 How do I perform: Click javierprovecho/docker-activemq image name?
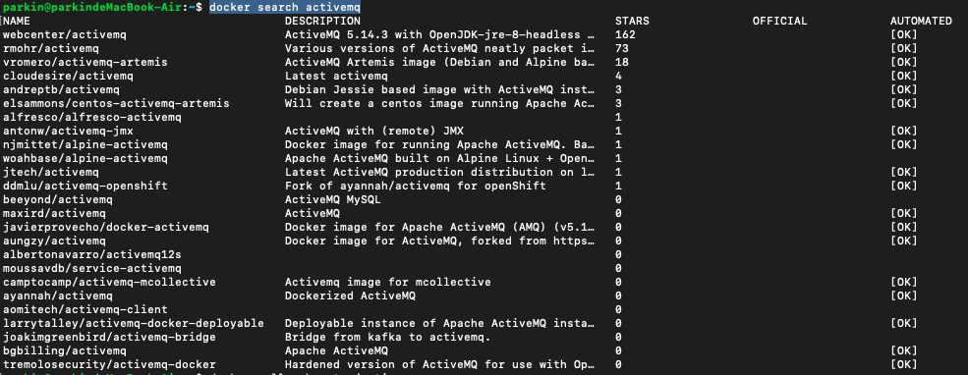pos(106,227)
